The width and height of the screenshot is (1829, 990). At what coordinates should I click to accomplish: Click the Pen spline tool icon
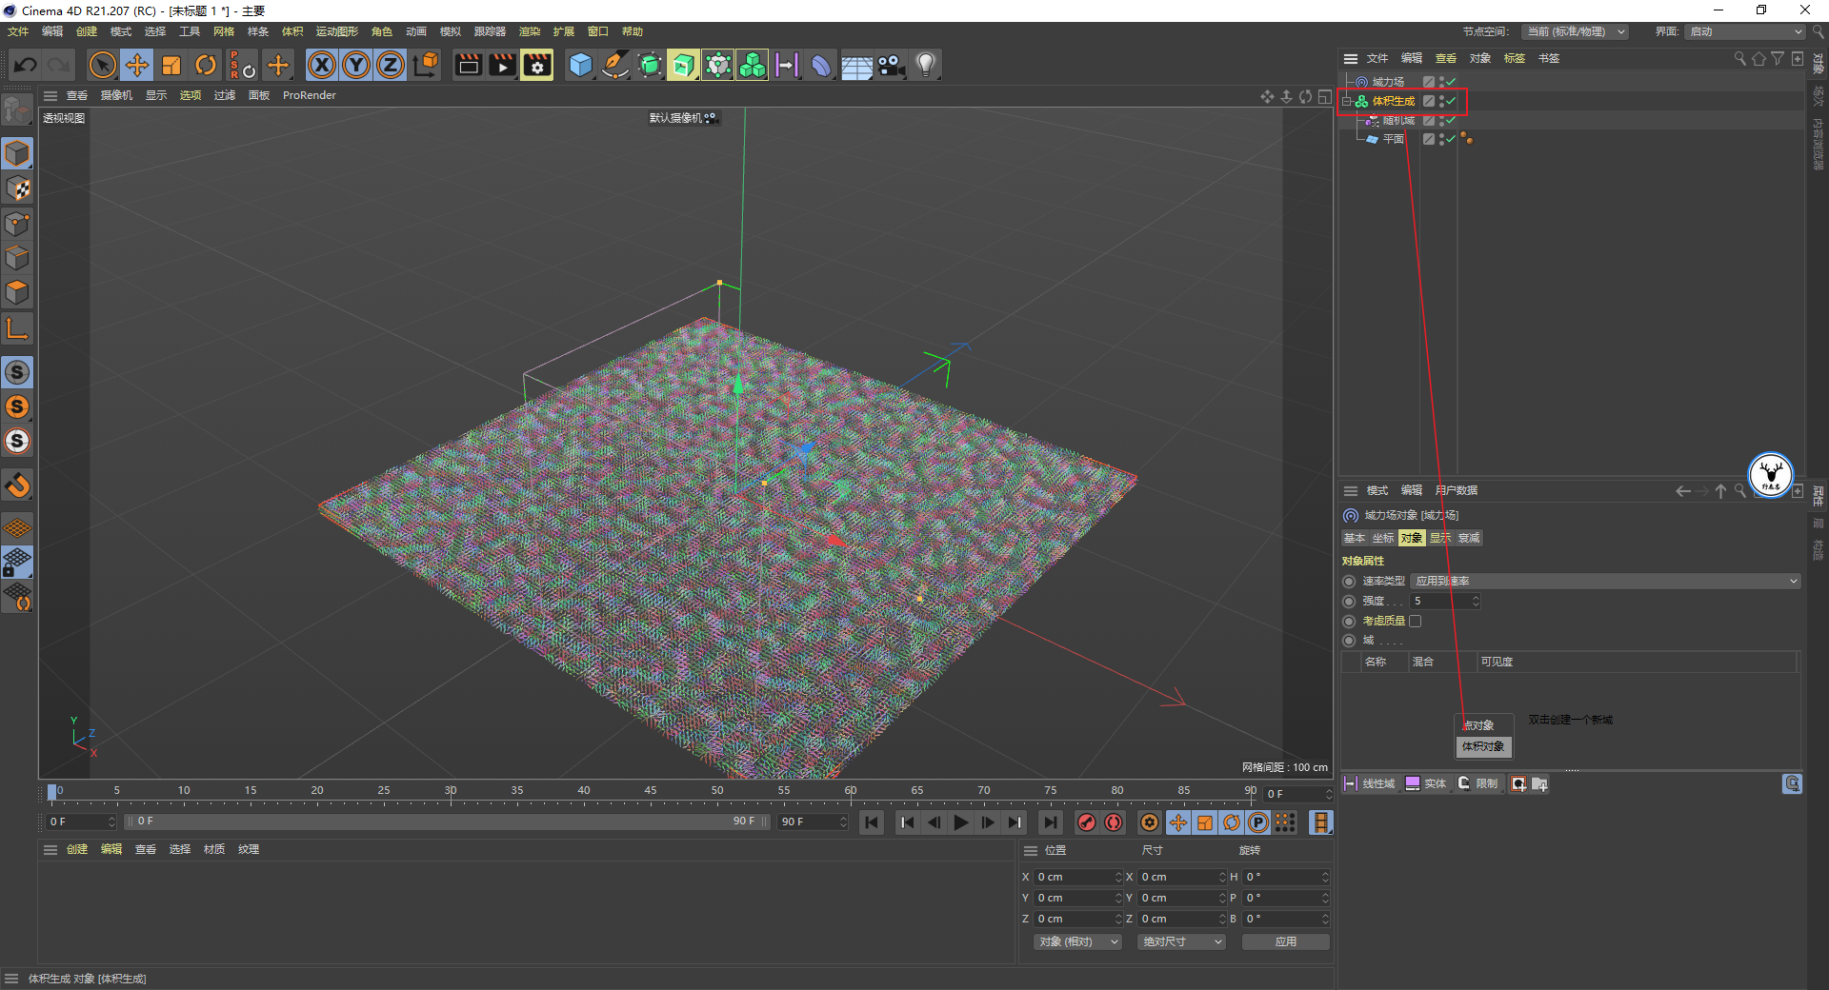click(x=615, y=65)
